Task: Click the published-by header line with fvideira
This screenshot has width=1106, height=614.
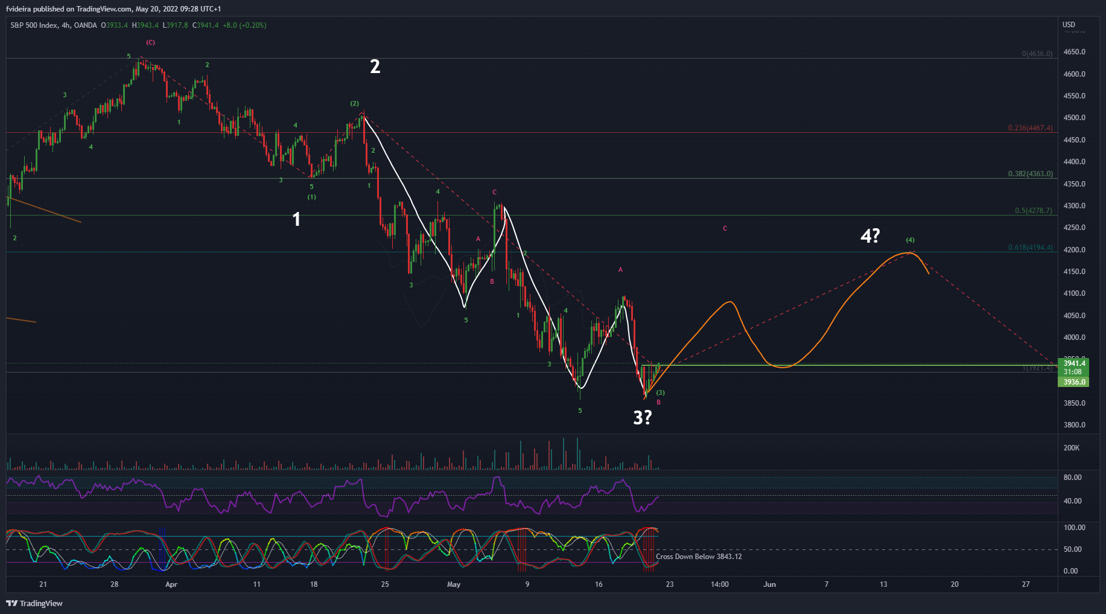Action: pyautogui.click(x=113, y=9)
